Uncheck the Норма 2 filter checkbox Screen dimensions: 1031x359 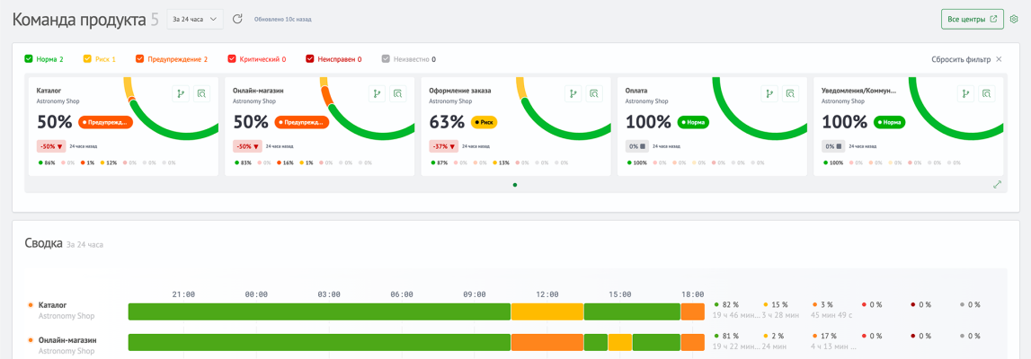click(x=28, y=59)
